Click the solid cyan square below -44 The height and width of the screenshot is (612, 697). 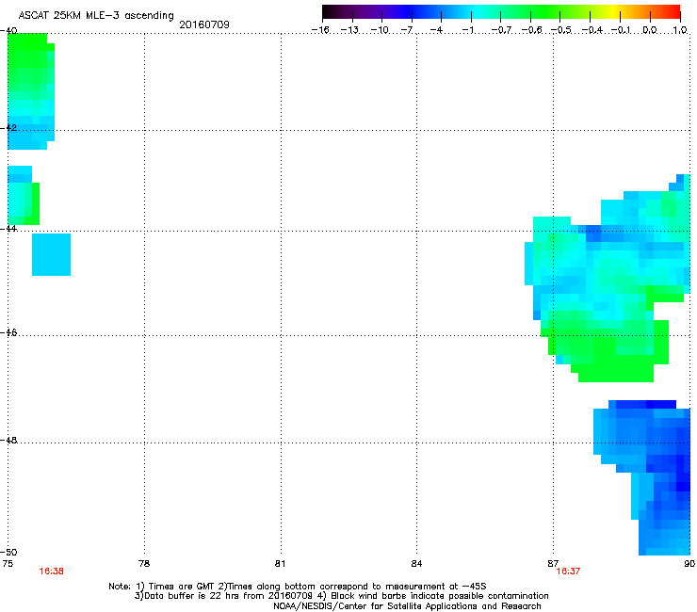click(51, 254)
